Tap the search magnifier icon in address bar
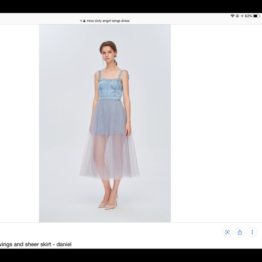The height and width of the screenshot is (262, 262). click(x=81, y=21)
